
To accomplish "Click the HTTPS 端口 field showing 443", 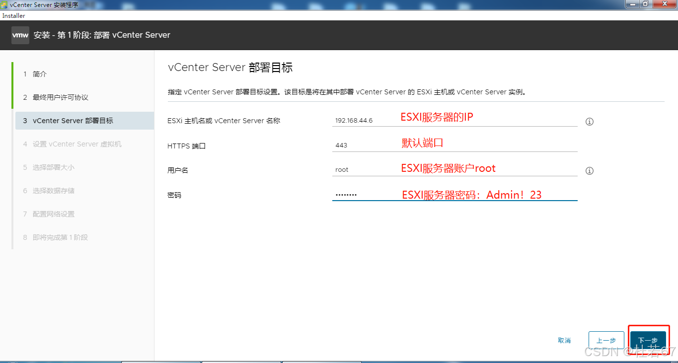I will tap(455, 145).
